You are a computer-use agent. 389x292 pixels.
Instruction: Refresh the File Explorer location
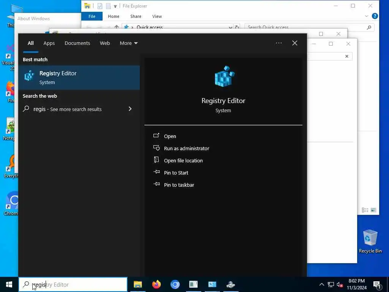click(237, 27)
